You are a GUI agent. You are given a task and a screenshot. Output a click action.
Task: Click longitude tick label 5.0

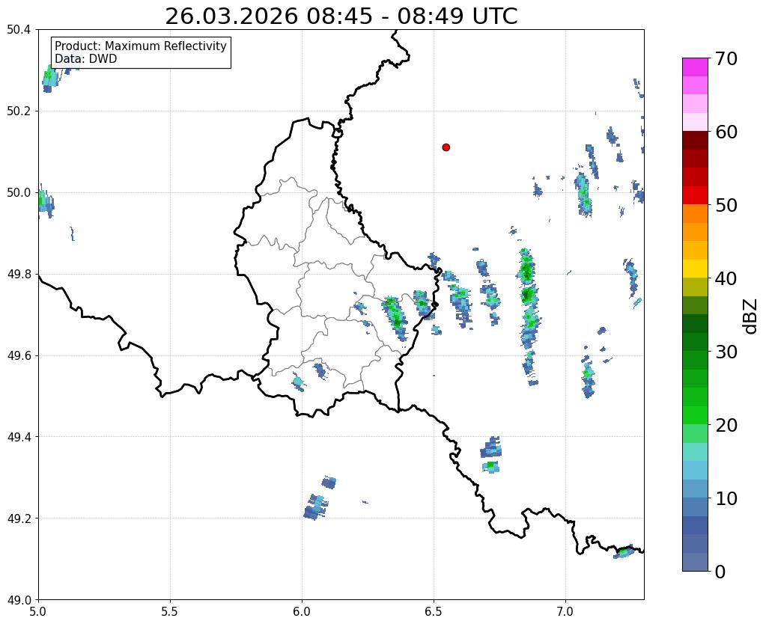(38, 611)
